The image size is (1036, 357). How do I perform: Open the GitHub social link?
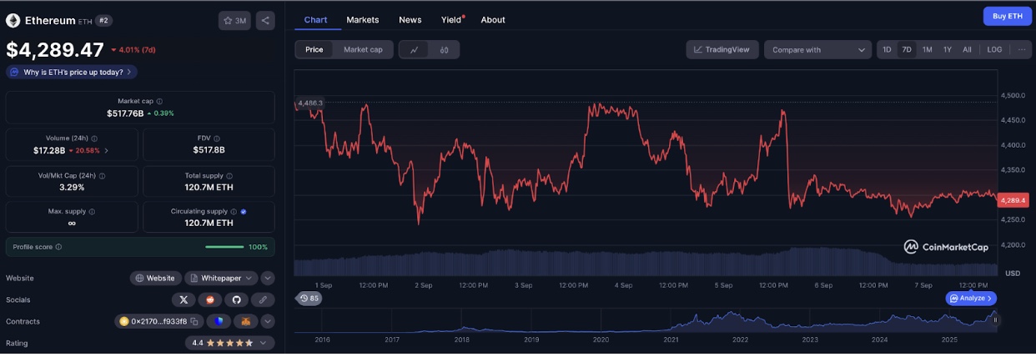click(x=236, y=299)
